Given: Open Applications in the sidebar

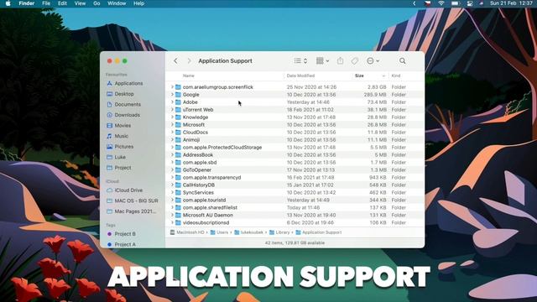Looking at the screenshot, I should click(x=125, y=83).
